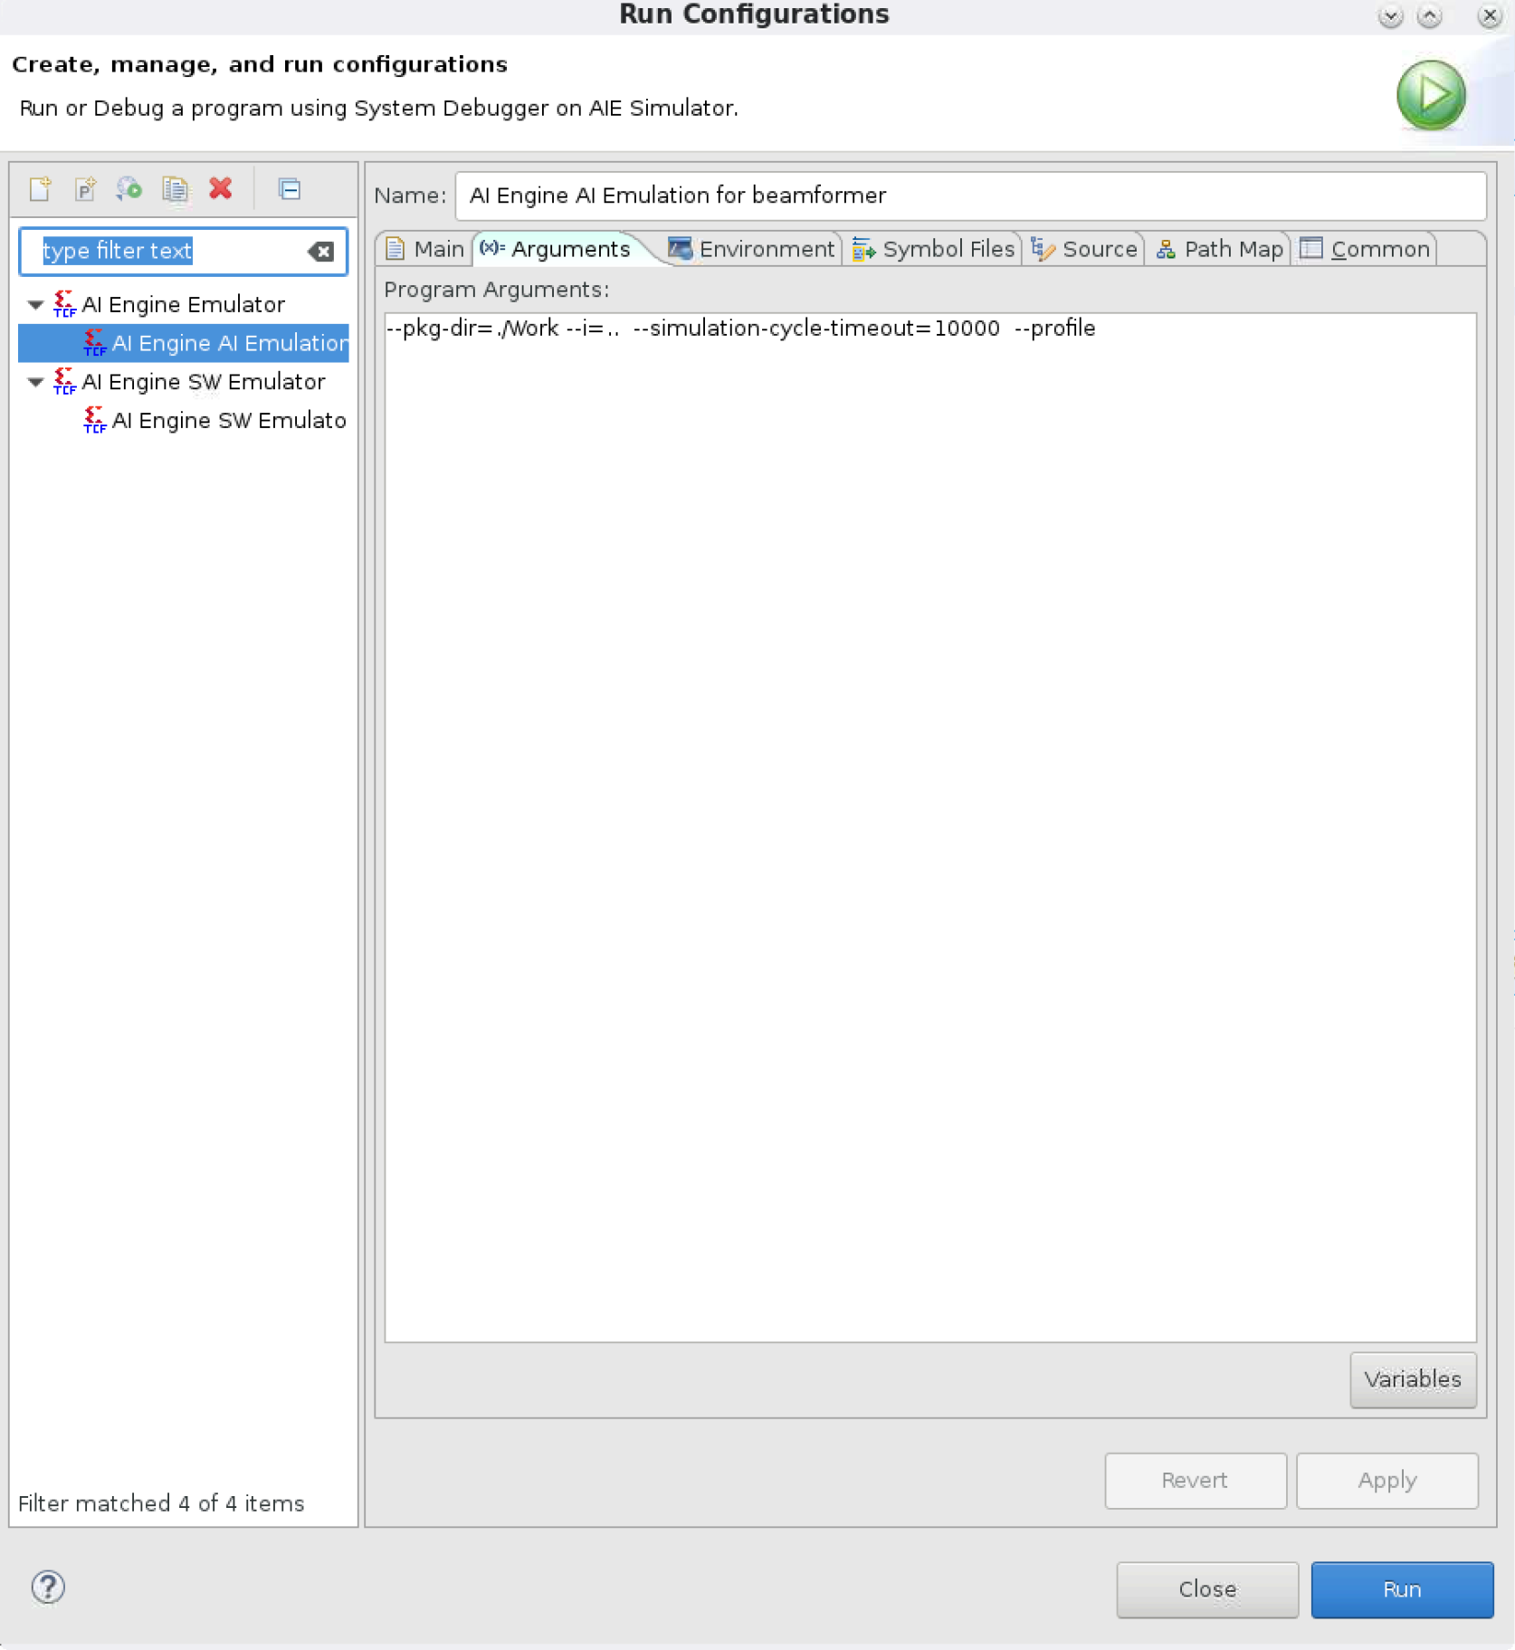This screenshot has width=1515, height=1650.
Task: Click inside the configuration Name field
Action: pos(968,196)
